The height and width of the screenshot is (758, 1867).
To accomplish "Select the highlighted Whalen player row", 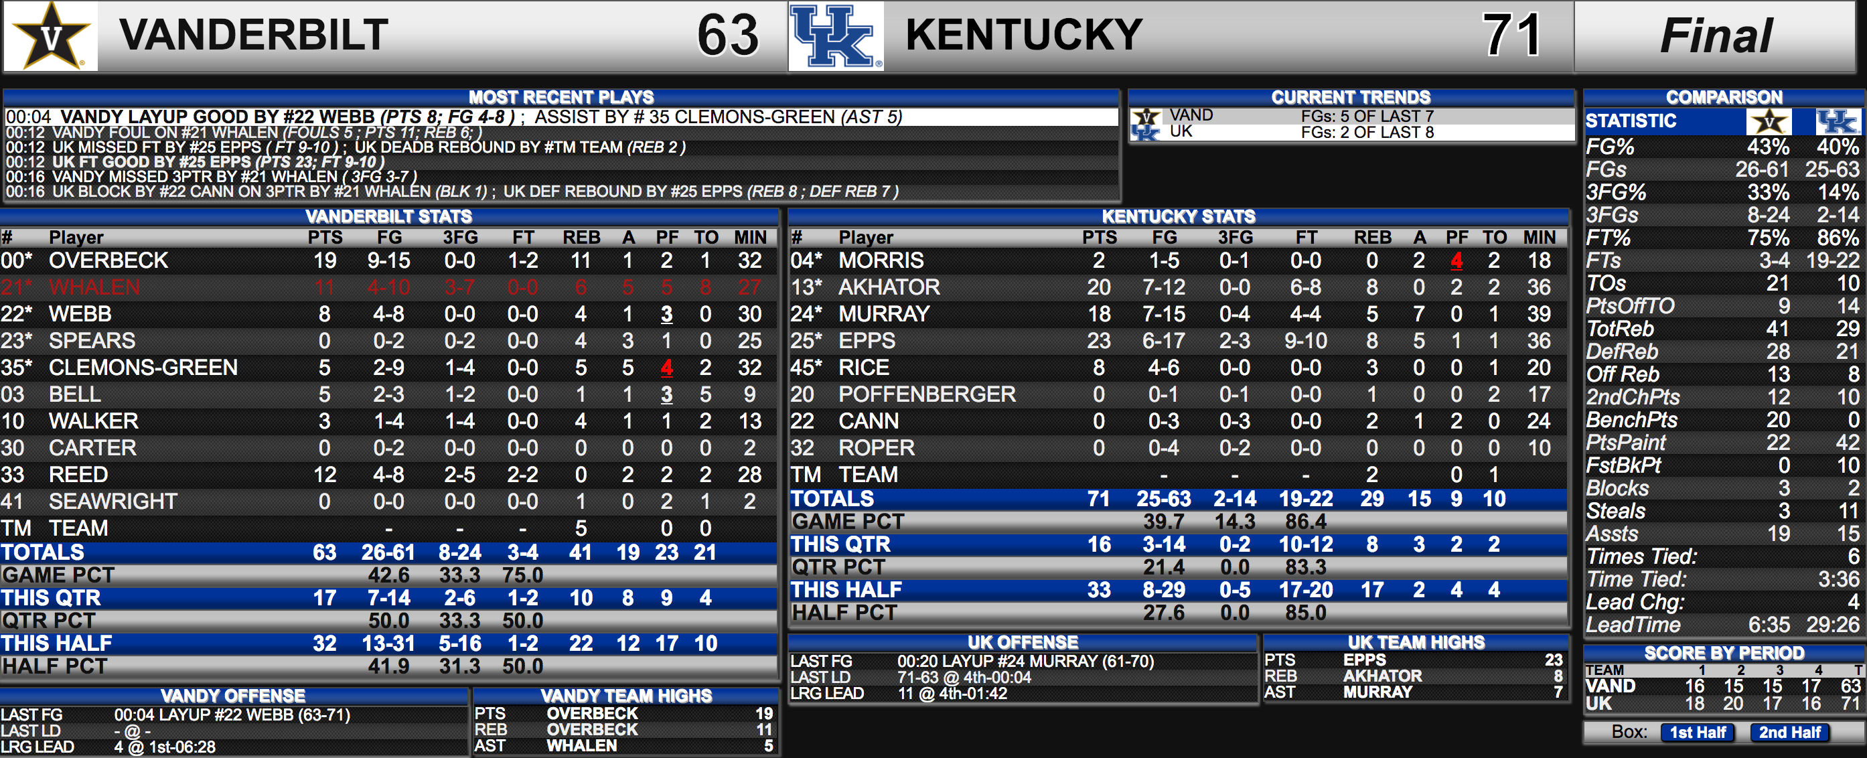I will point(388,287).
